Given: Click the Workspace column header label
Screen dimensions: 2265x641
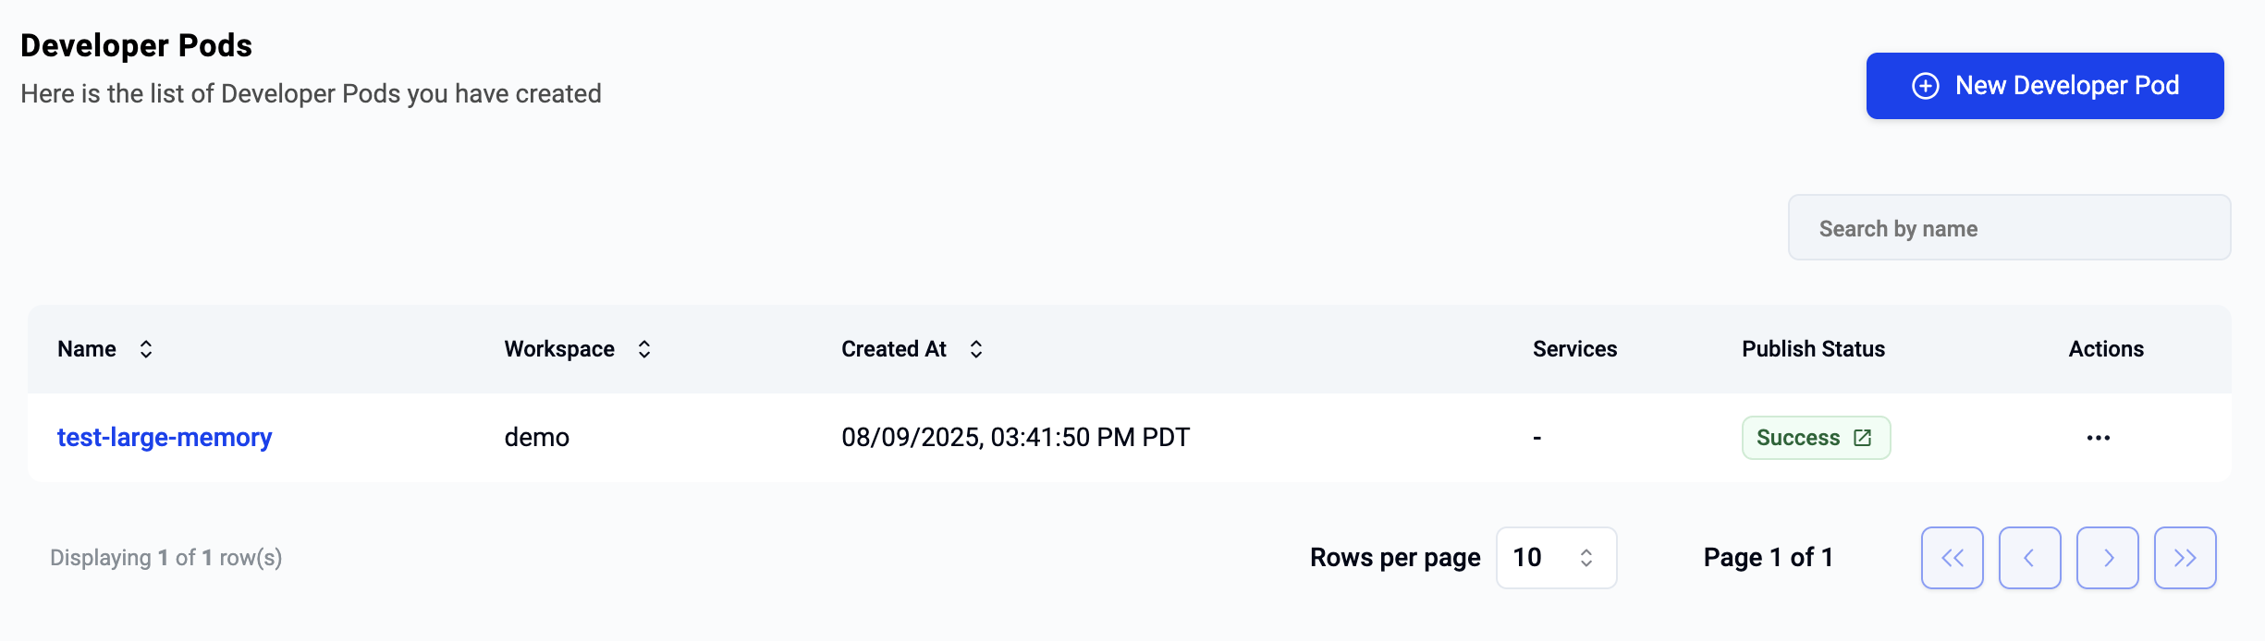Looking at the screenshot, I should point(559,349).
